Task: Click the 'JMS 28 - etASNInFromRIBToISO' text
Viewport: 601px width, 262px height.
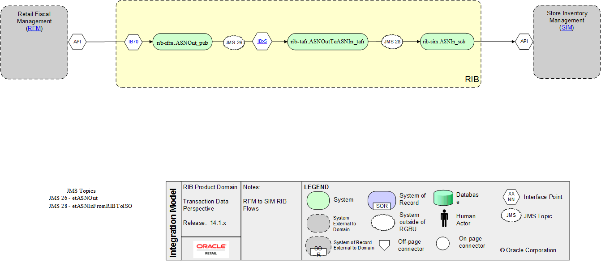Action: (x=90, y=206)
